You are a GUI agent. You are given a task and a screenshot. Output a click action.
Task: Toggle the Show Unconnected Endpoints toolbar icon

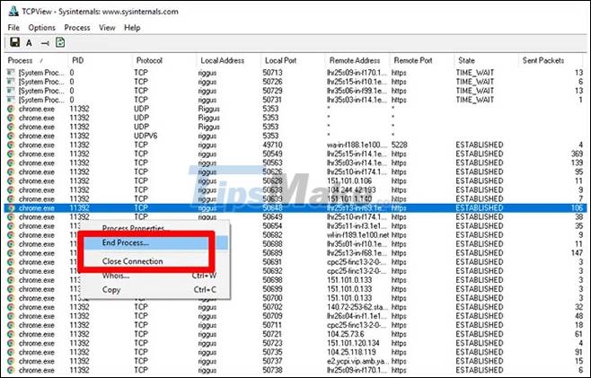coord(45,43)
